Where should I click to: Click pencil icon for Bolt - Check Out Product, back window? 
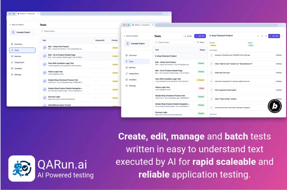(x=45, y=48)
